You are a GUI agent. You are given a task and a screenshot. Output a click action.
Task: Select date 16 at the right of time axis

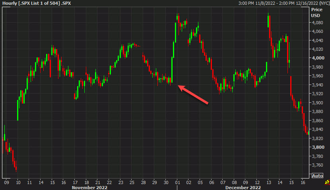pyautogui.click(x=303, y=182)
